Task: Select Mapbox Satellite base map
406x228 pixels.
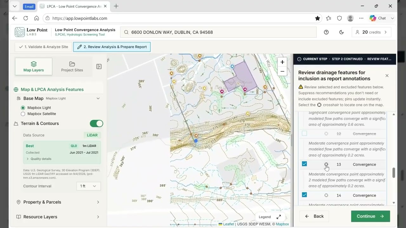Action: [x=23, y=114]
